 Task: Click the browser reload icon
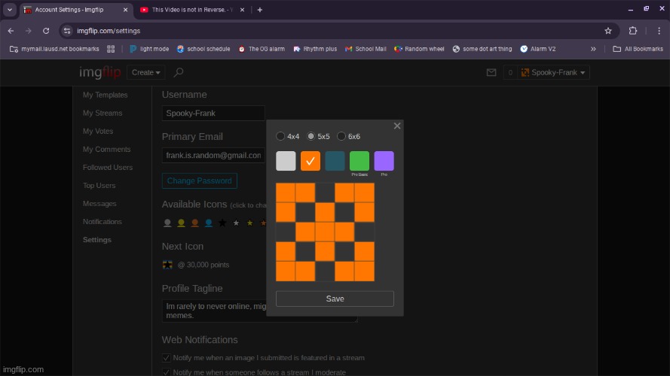pos(46,31)
